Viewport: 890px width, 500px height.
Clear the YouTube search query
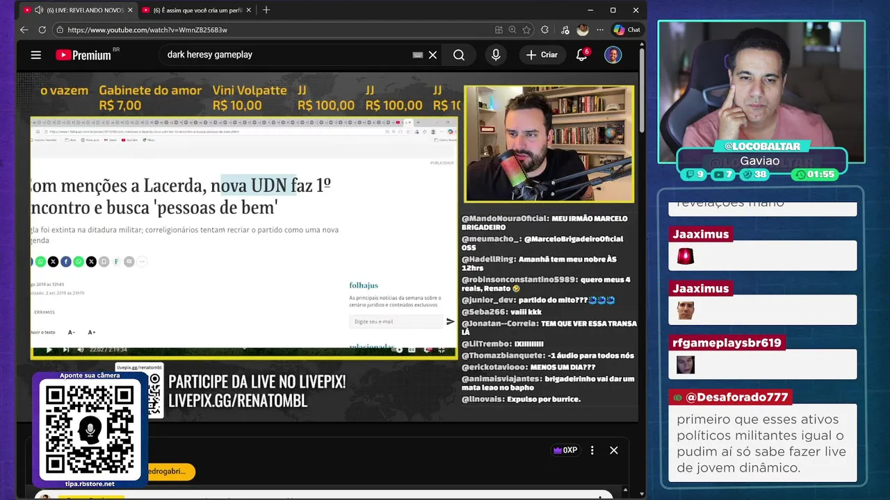tap(432, 55)
